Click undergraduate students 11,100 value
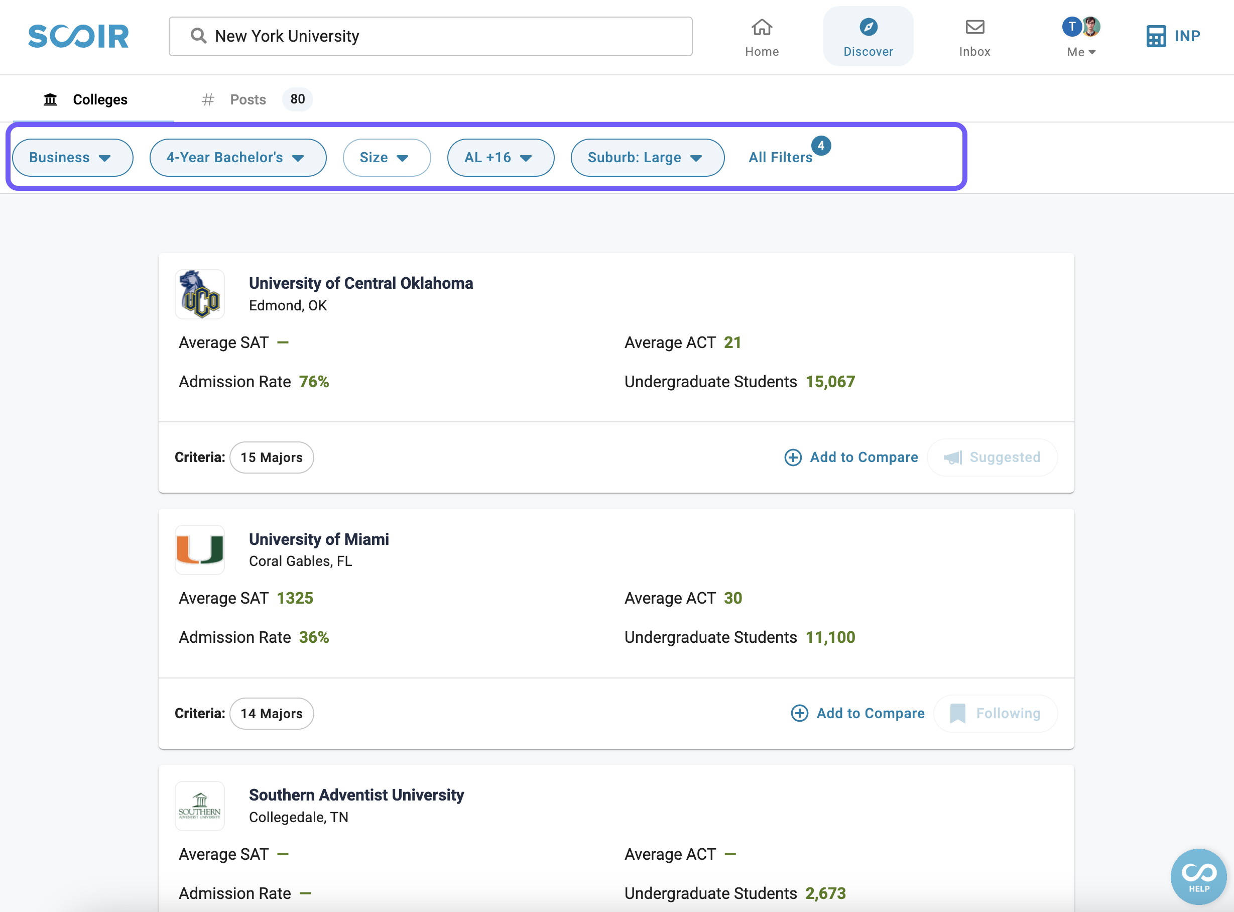 pyautogui.click(x=830, y=637)
